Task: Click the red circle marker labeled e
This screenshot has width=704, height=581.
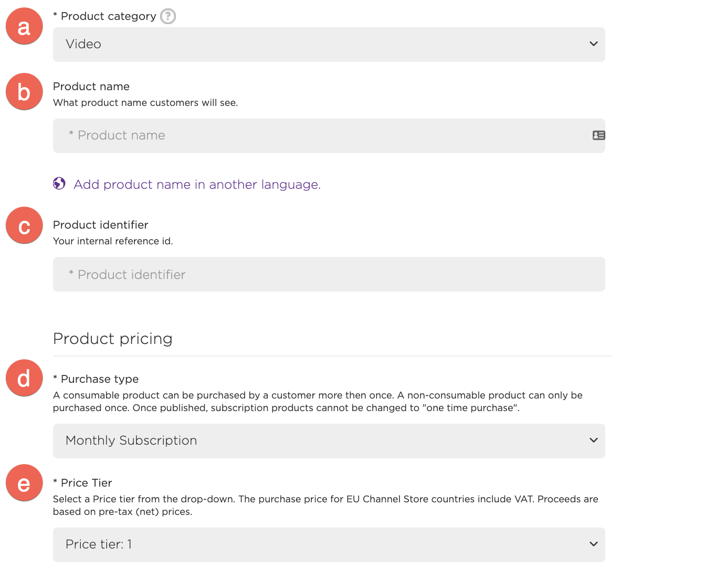Action: (x=24, y=482)
